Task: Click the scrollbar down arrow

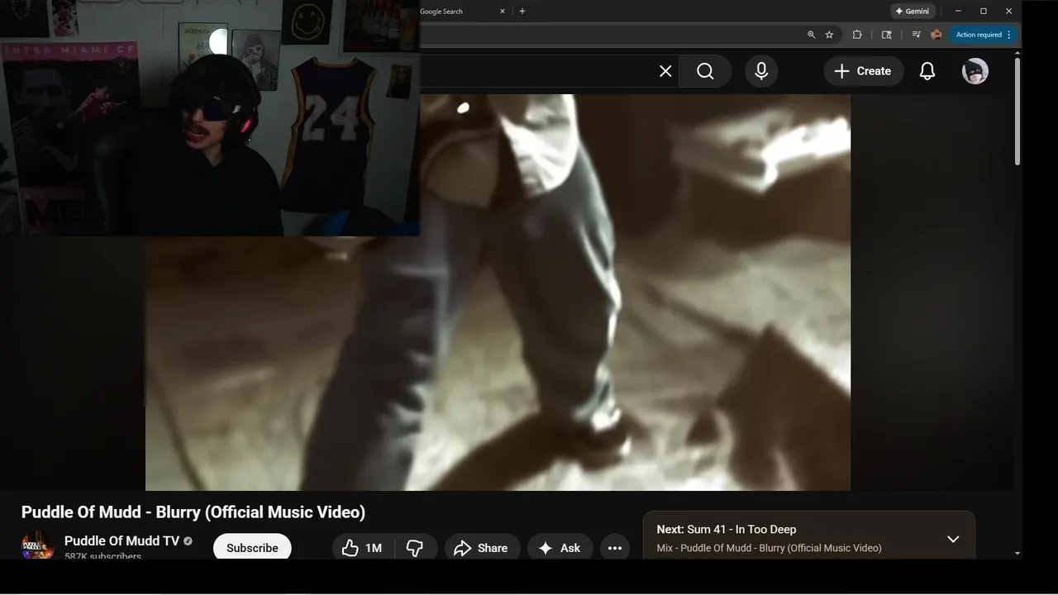Action: pyautogui.click(x=1017, y=553)
